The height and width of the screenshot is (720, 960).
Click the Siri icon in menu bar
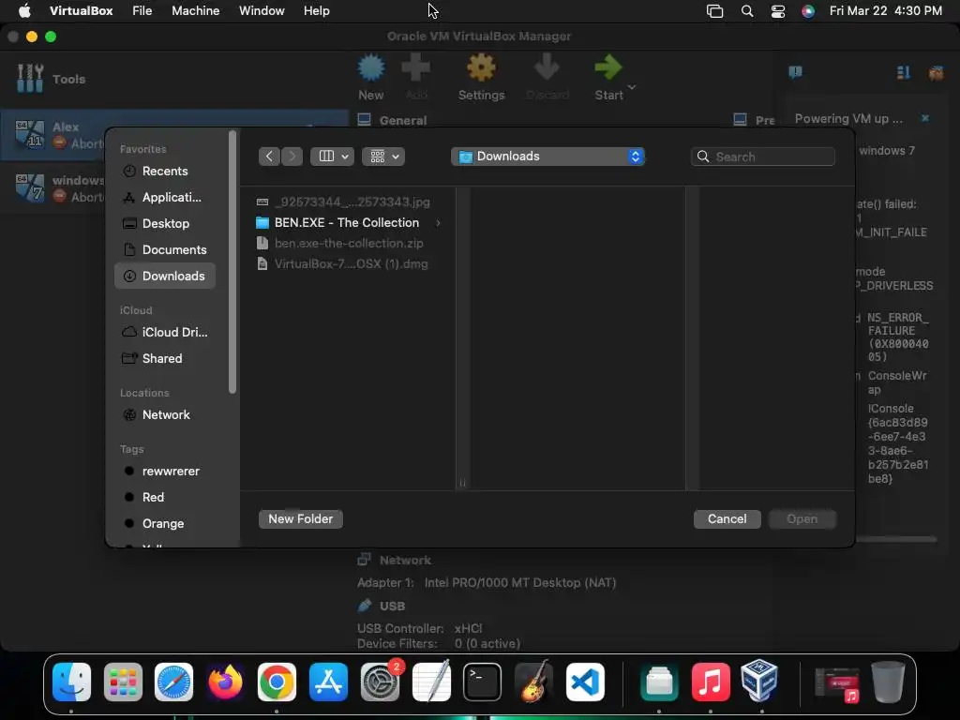pyautogui.click(x=808, y=11)
